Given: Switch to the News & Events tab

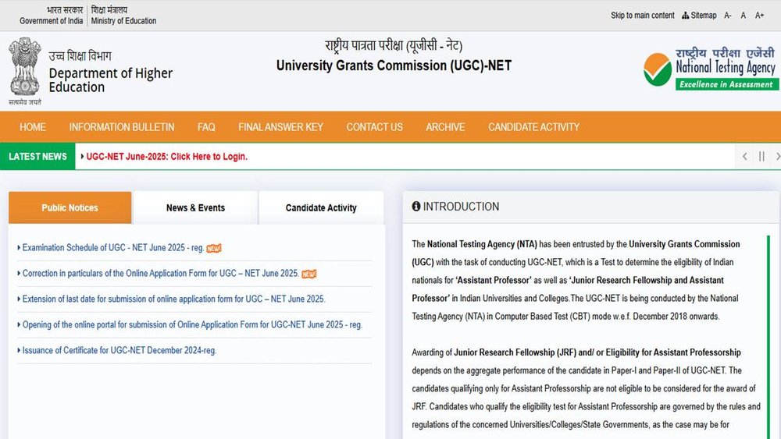Looking at the screenshot, I should [x=195, y=208].
